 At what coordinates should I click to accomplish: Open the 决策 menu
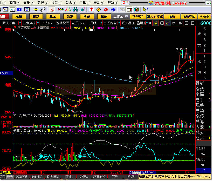click(x=57, y=3)
